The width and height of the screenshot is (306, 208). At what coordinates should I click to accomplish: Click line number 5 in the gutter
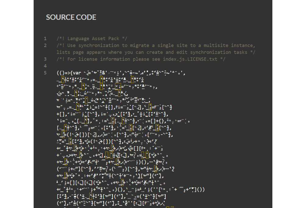45,73
